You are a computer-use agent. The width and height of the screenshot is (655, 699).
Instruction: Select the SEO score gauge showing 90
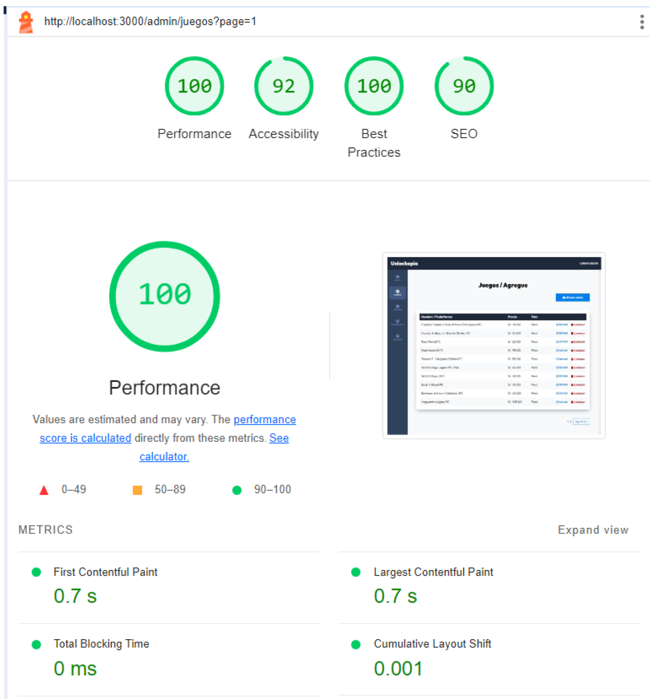pos(464,86)
